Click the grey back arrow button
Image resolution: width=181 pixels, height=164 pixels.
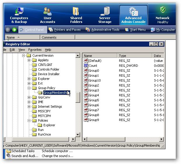(8, 30)
